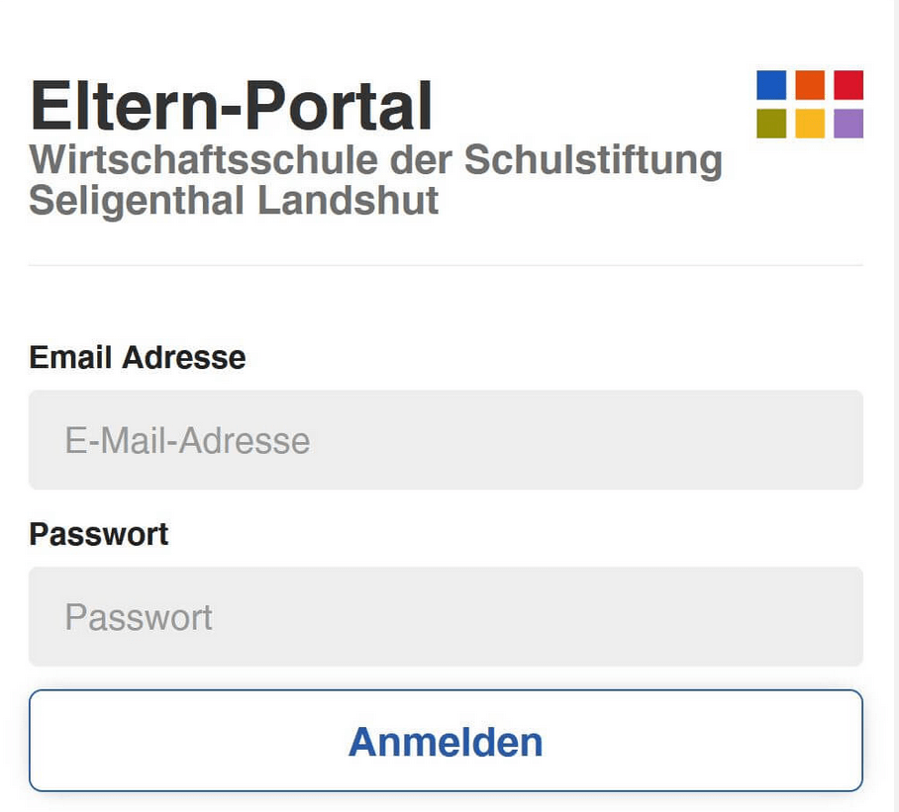Click the word Landshut in the subtitle
The width and height of the screenshot is (899, 812).
pyautogui.click(x=349, y=201)
